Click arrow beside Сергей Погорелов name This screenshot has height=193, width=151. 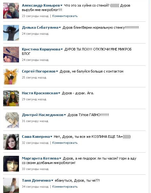57,71
